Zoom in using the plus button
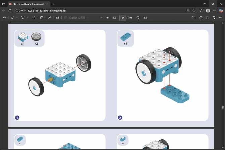The width and height of the screenshot is (225, 150). (107, 17)
